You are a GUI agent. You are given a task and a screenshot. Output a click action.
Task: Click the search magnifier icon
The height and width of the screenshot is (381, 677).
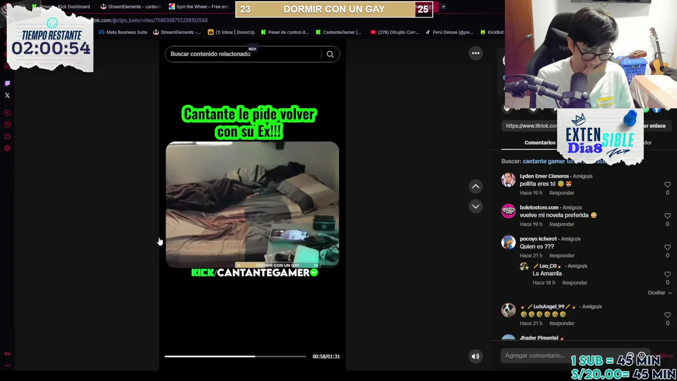(x=330, y=54)
